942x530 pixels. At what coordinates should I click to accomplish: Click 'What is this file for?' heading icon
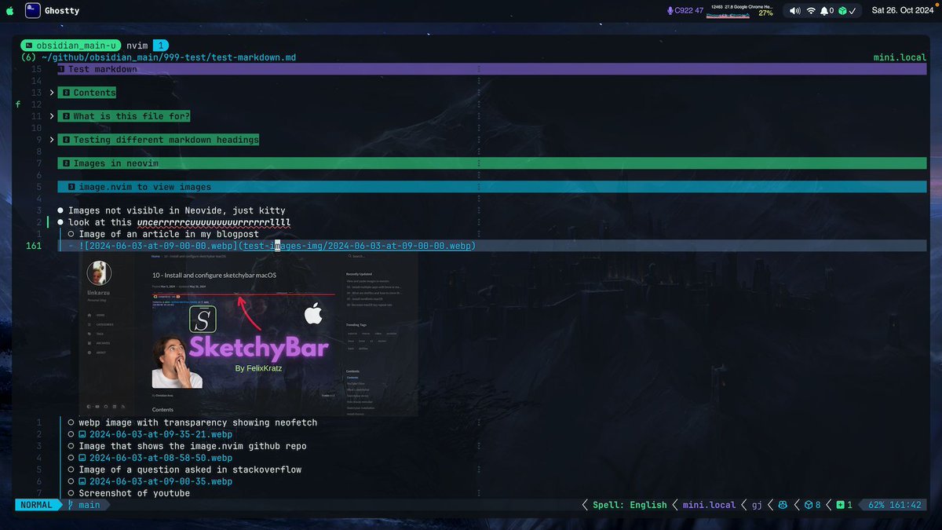point(67,116)
